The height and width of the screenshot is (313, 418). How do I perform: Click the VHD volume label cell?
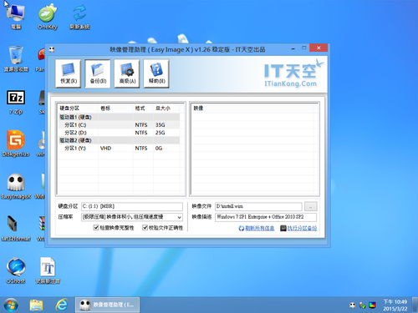tap(105, 149)
